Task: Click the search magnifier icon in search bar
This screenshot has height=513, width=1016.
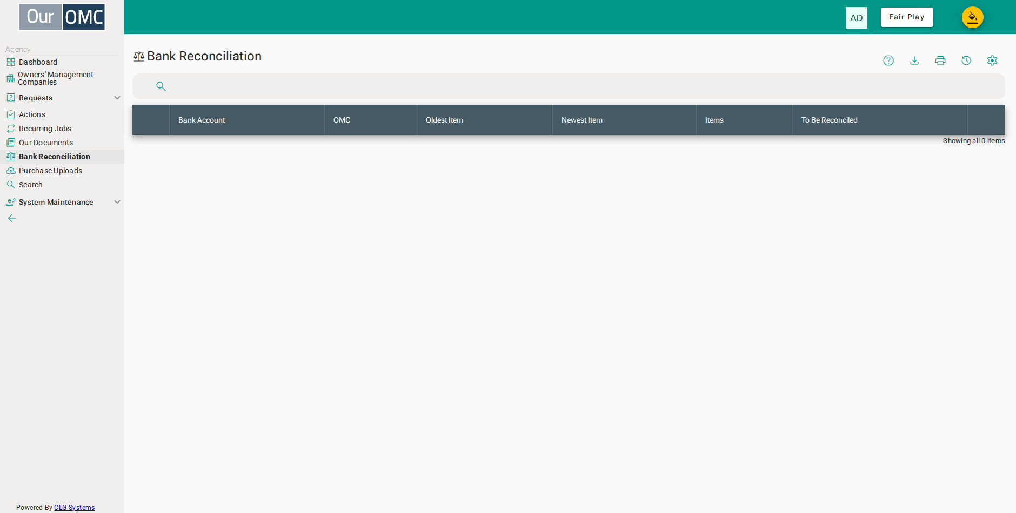Action: (161, 86)
